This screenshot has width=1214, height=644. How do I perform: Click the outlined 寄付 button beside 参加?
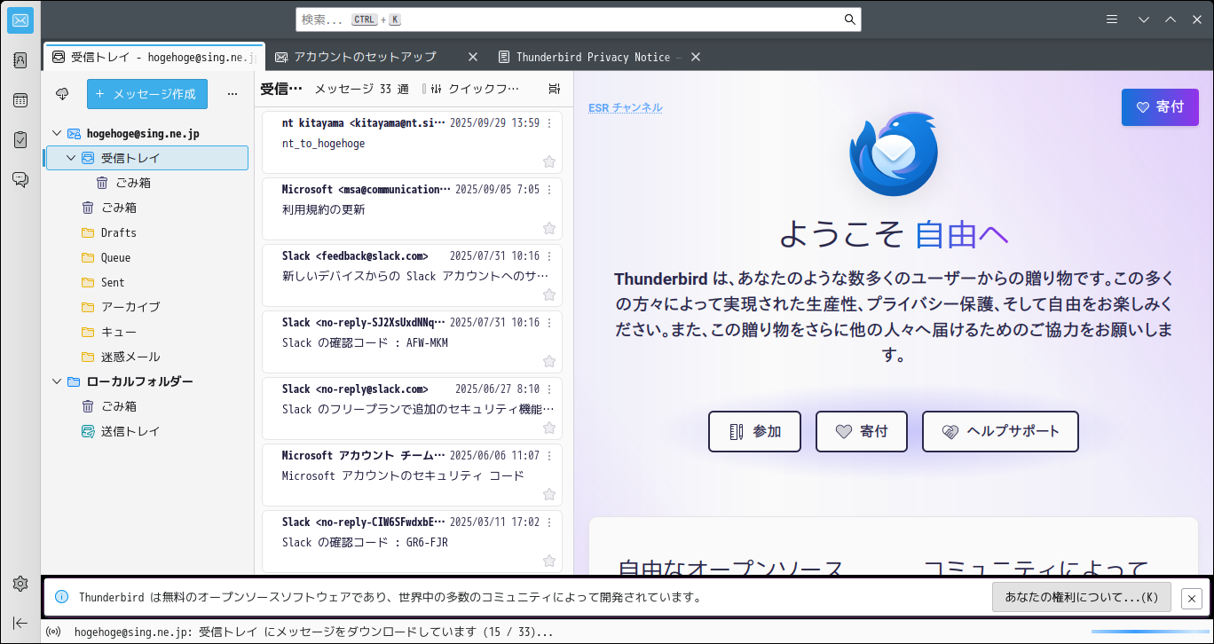[862, 432]
